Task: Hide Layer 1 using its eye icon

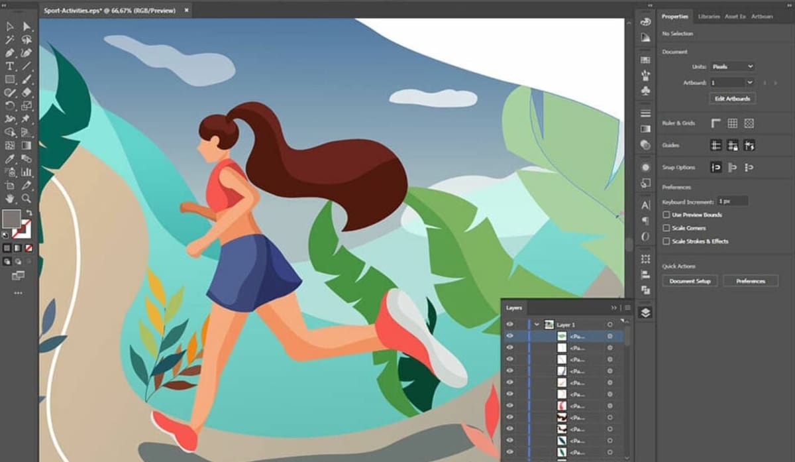Action: [x=509, y=325]
